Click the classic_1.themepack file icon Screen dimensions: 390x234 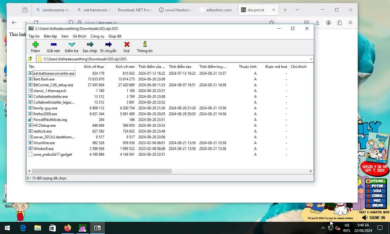(x=30, y=91)
